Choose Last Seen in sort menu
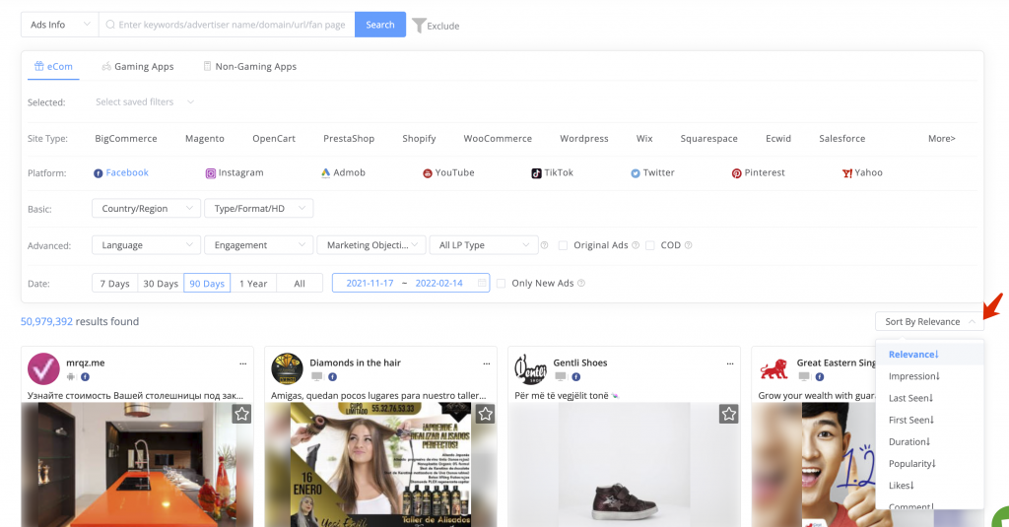 click(929, 398)
